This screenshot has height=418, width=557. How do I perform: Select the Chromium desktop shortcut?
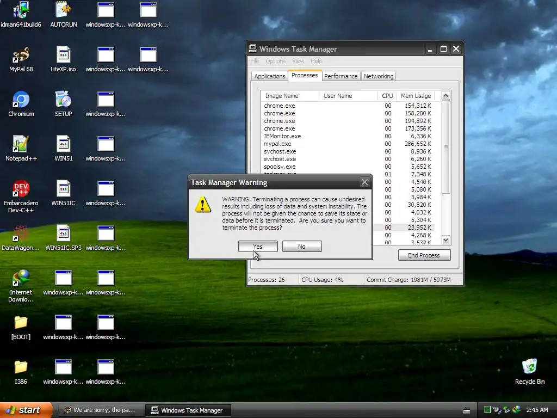click(21, 104)
